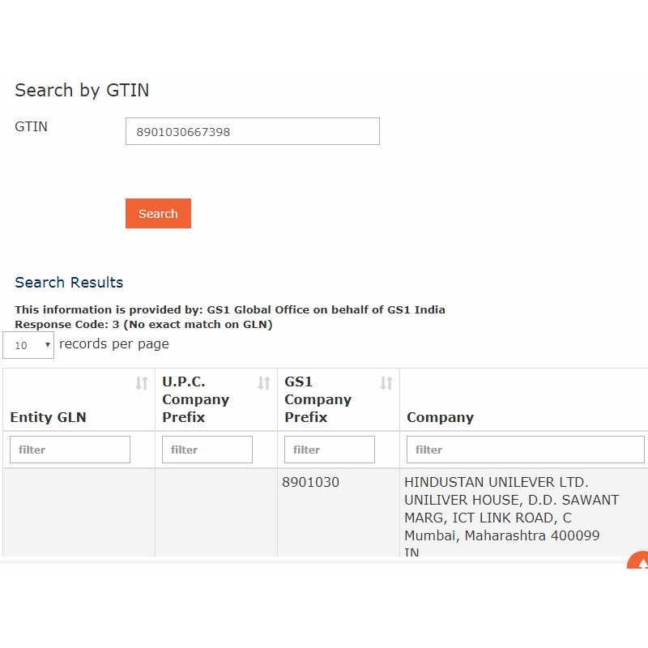
Task: Click the GS1 Company Prefix header text
Action: (x=318, y=399)
